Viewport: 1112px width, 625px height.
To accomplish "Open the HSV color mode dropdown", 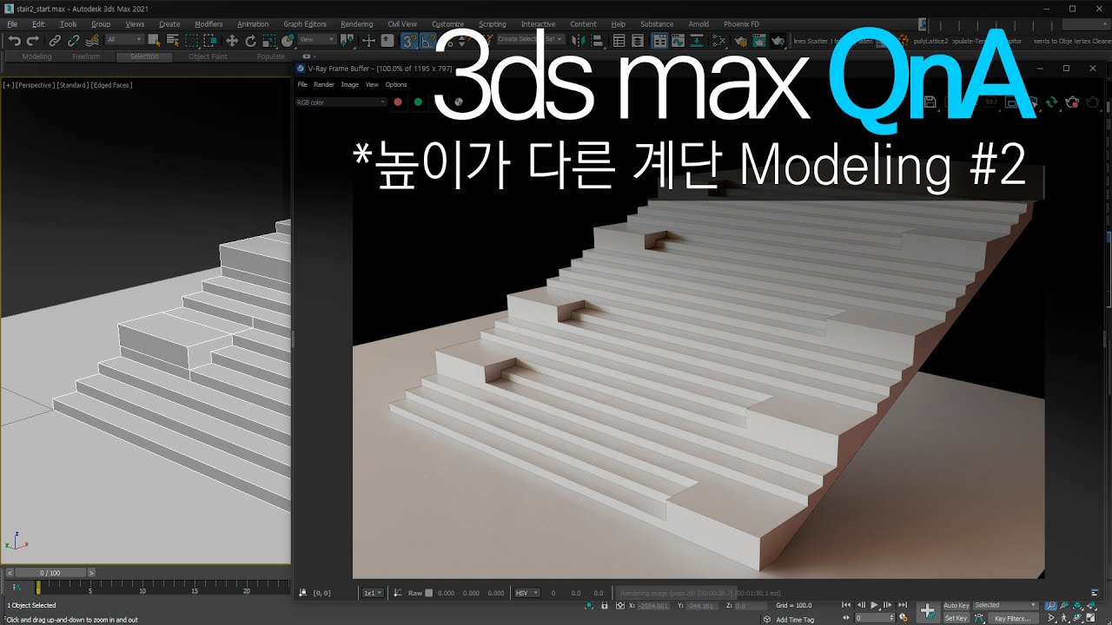I will click(x=526, y=593).
